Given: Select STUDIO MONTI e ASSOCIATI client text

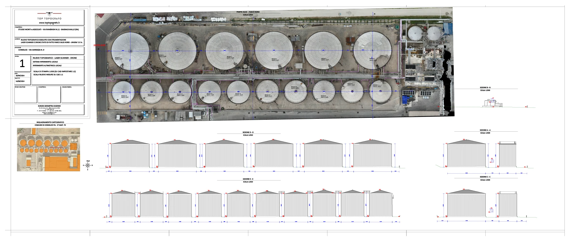Looking at the screenshot, I should click(48, 29).
